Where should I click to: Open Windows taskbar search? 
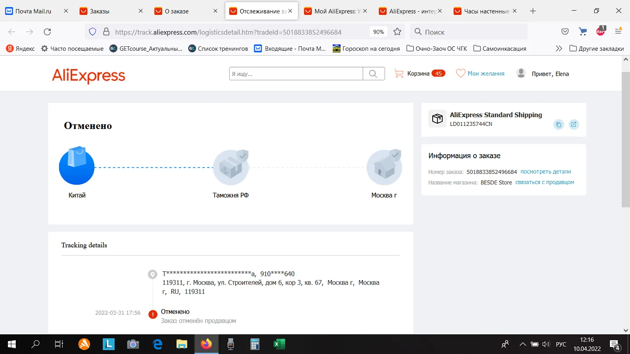pyautogui.click(x=36, y=344)
